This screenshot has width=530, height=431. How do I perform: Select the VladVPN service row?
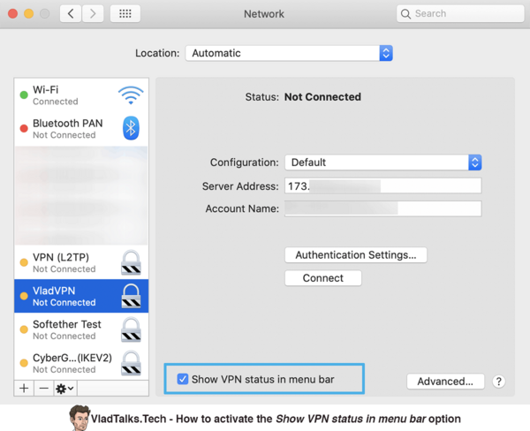click(x=81, y=296)
